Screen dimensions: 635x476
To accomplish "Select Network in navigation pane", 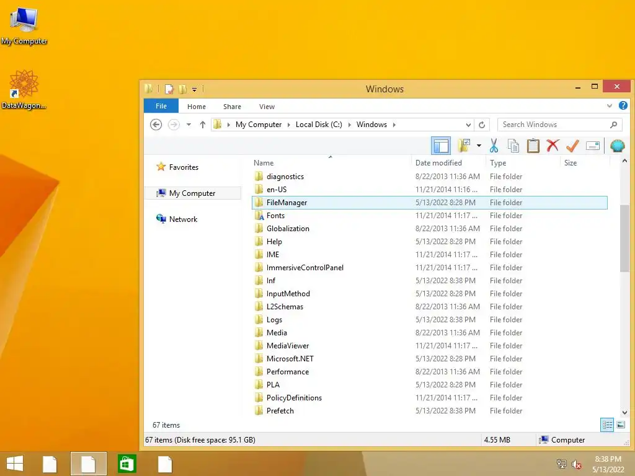I will (177, 219).
